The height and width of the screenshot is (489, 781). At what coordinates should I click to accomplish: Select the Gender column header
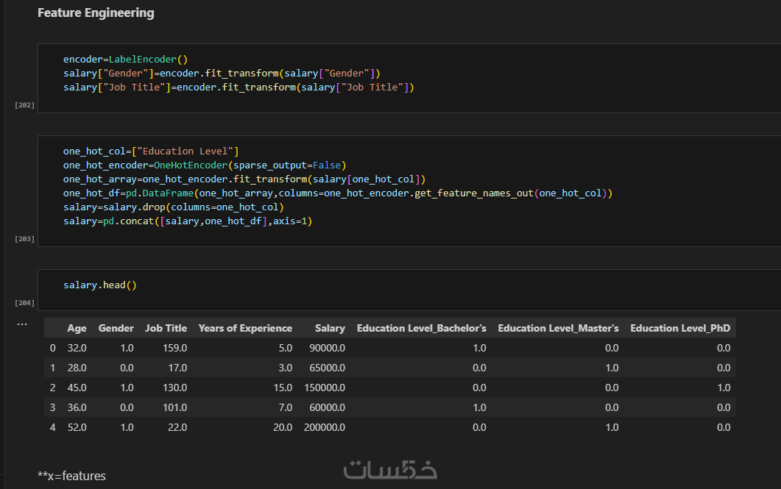(116, 329)
